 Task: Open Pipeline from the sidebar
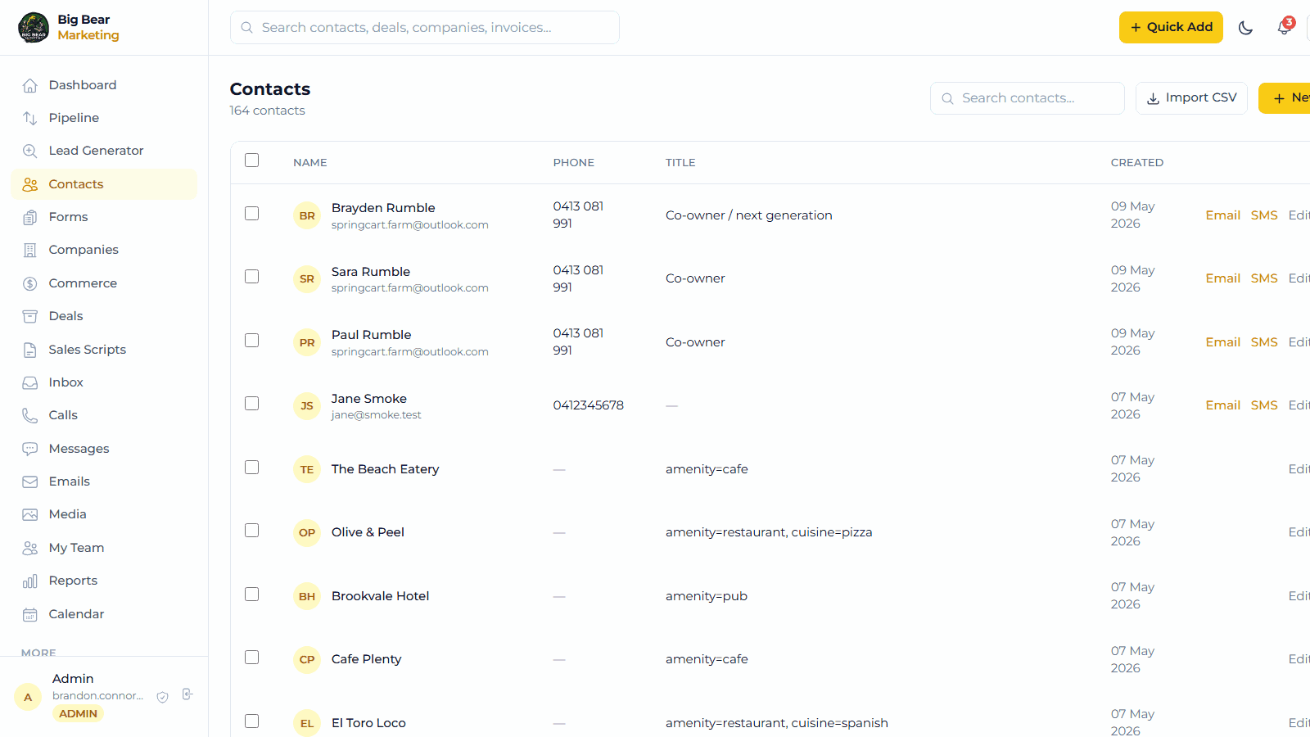[104, 118]
